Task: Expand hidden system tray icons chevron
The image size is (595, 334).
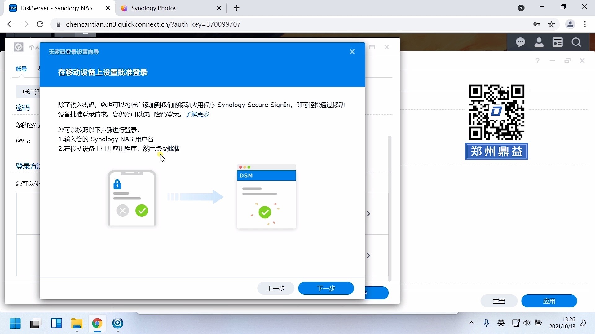Action: coord(471,323)
